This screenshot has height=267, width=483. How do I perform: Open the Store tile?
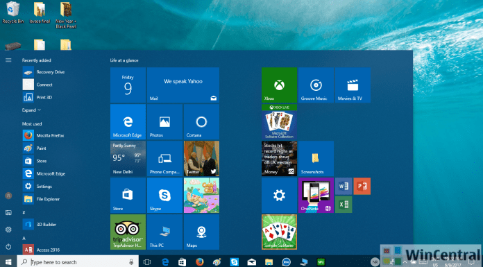[128, 196]
